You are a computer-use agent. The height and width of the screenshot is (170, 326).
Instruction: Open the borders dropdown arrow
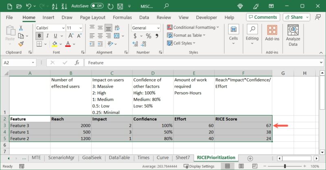45,44
